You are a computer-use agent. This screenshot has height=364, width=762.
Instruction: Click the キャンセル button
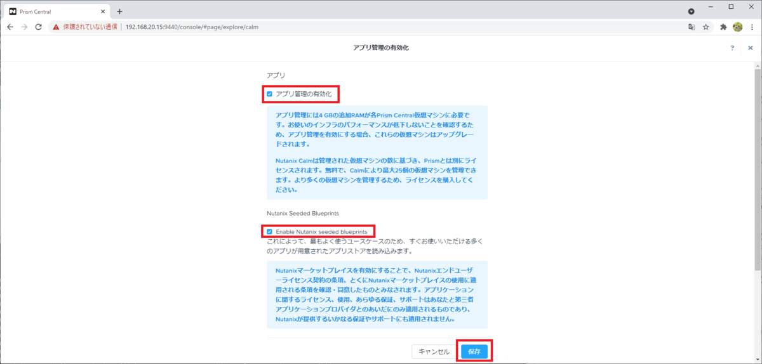coord(434,351)
